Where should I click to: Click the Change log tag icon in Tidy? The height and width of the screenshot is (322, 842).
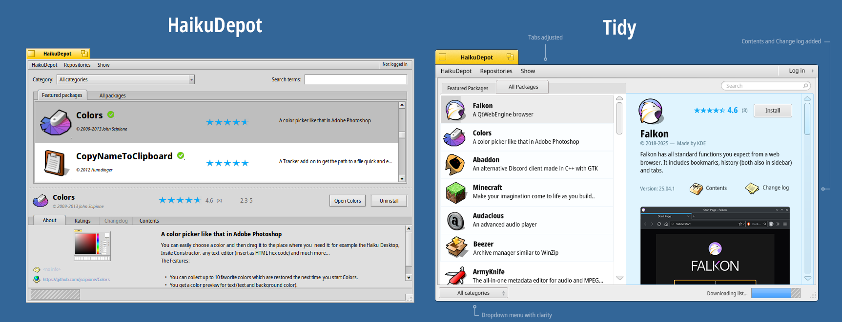(752, 188)
